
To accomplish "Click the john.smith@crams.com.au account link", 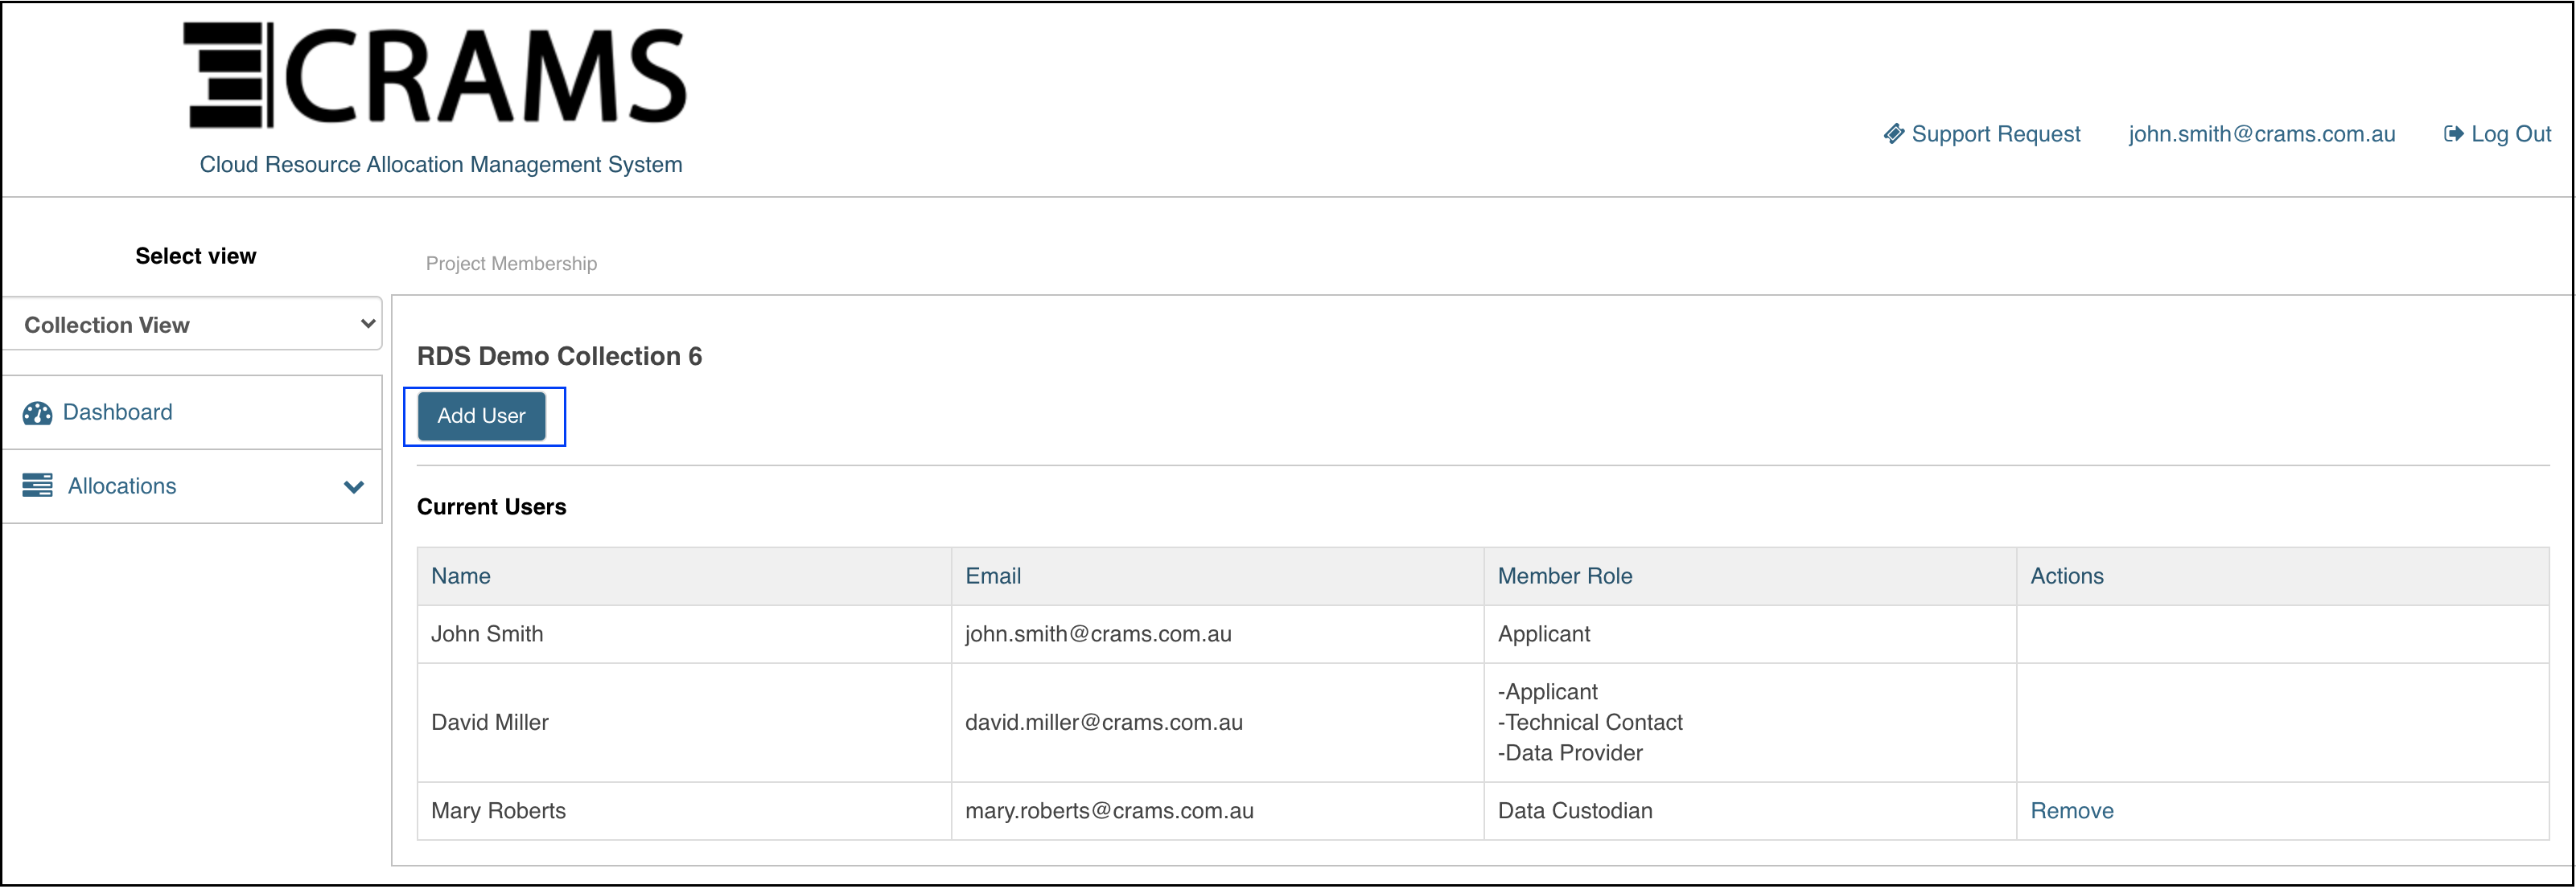I will click(2261, 134).
